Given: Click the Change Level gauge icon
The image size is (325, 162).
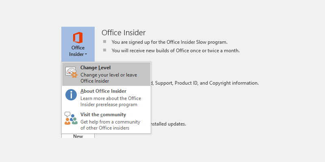Looking at the screenshot, I should [x=71, y=72].
